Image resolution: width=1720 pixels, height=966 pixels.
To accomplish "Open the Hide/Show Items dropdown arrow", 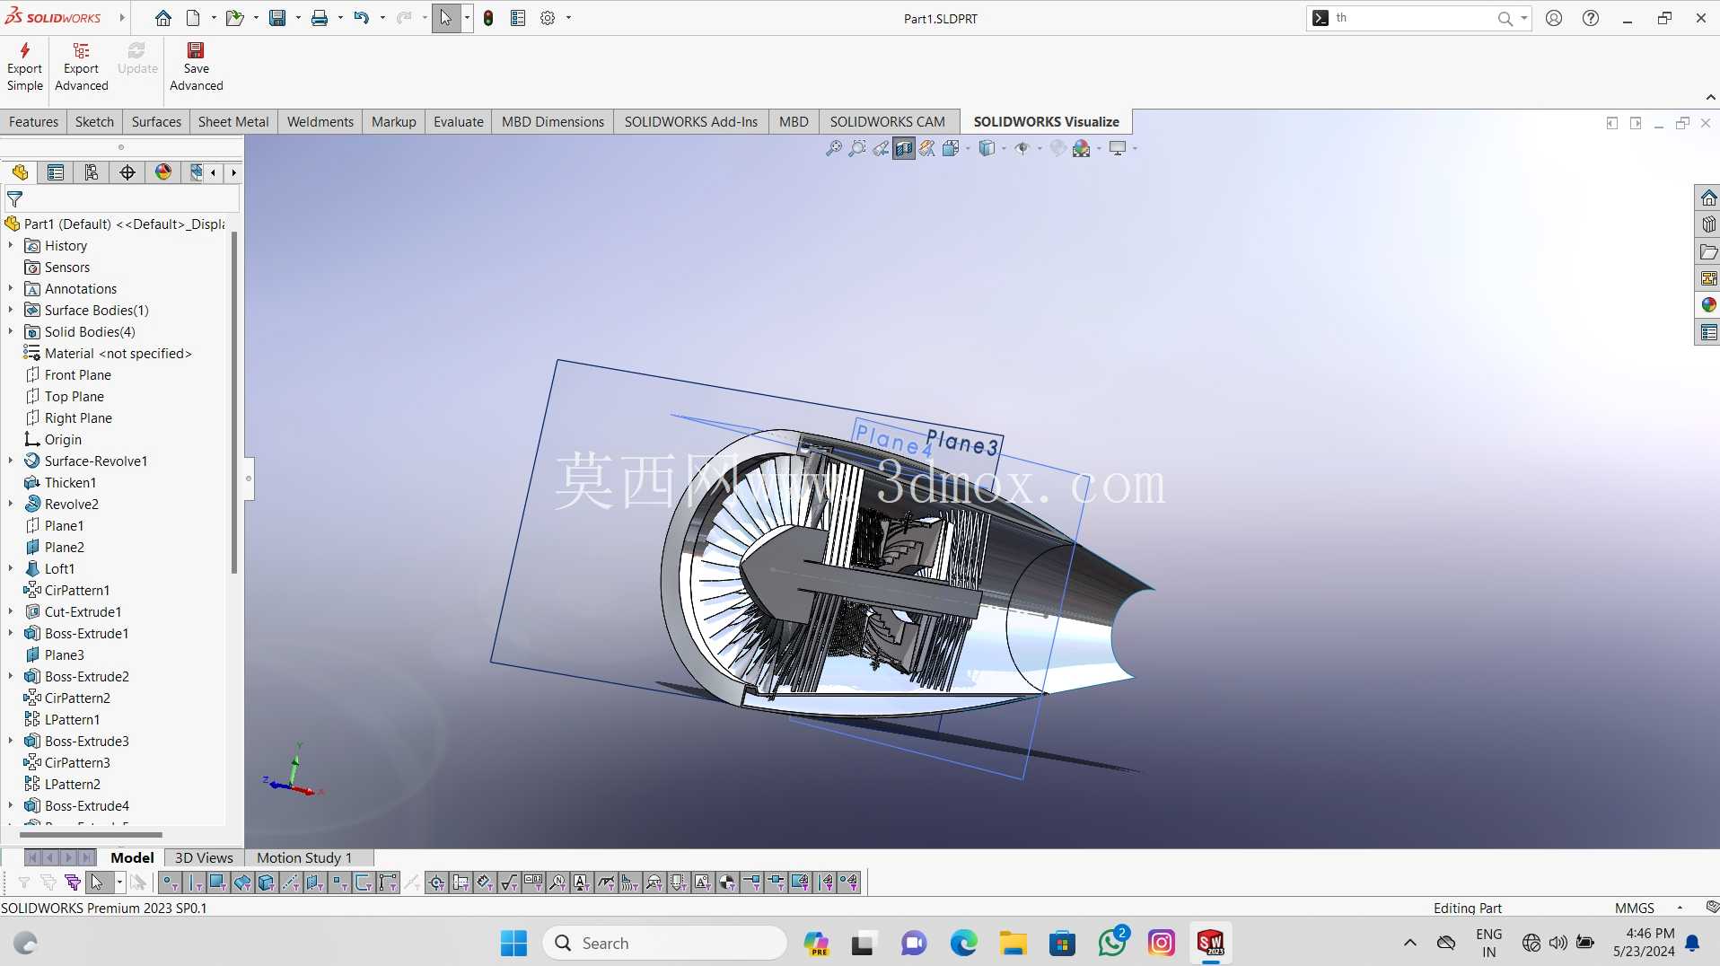I will click(x=1040, y=149).
